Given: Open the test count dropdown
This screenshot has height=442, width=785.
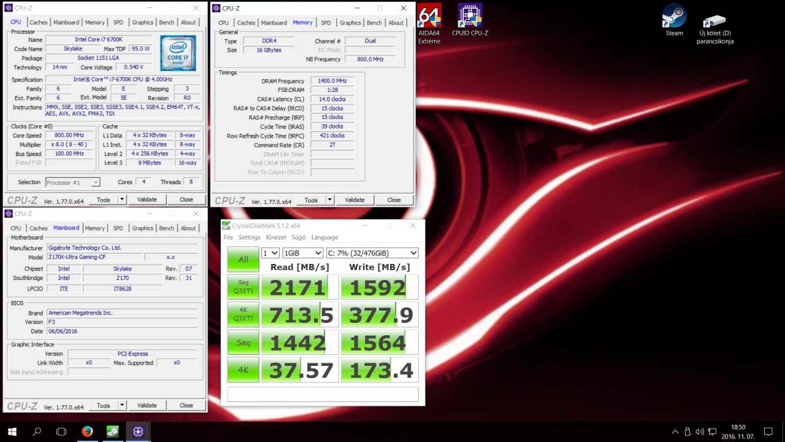Looking at the screenshot, I should 270,253.
